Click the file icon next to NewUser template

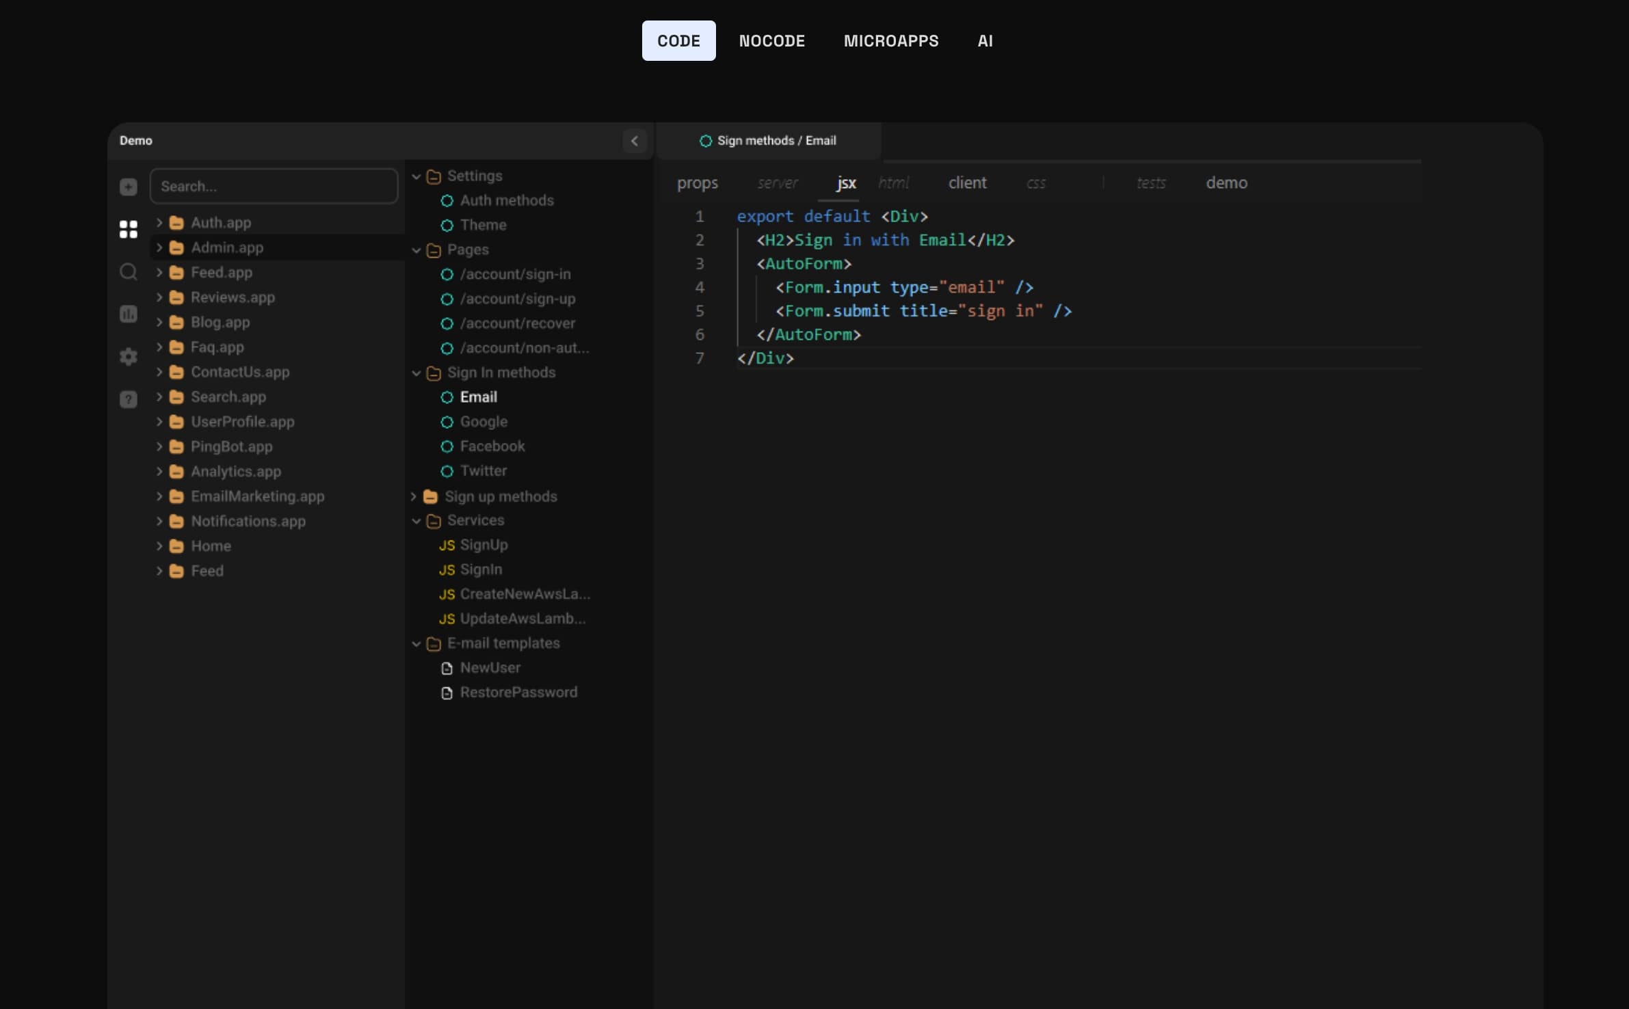pyautogui.click(x=447, y=668)
